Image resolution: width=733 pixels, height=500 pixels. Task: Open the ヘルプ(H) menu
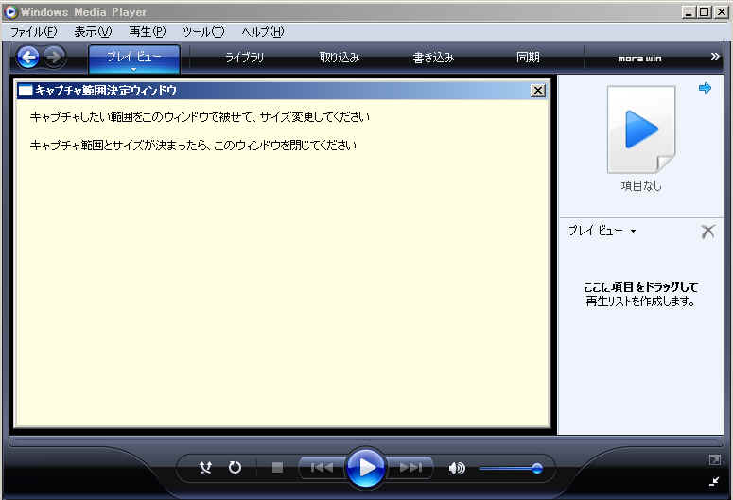(x=263, y=32)
